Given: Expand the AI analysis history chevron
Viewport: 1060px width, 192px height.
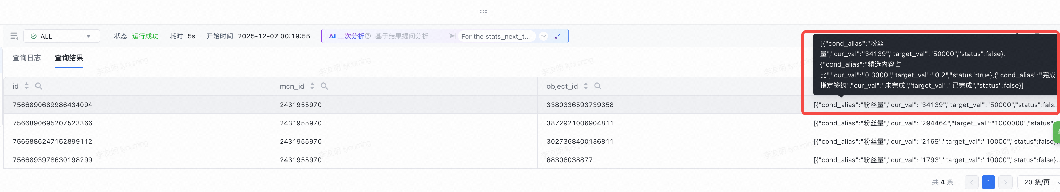Looking at the screenshot, I should tap(544, 36).
